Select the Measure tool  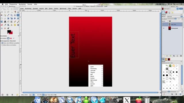15,15
